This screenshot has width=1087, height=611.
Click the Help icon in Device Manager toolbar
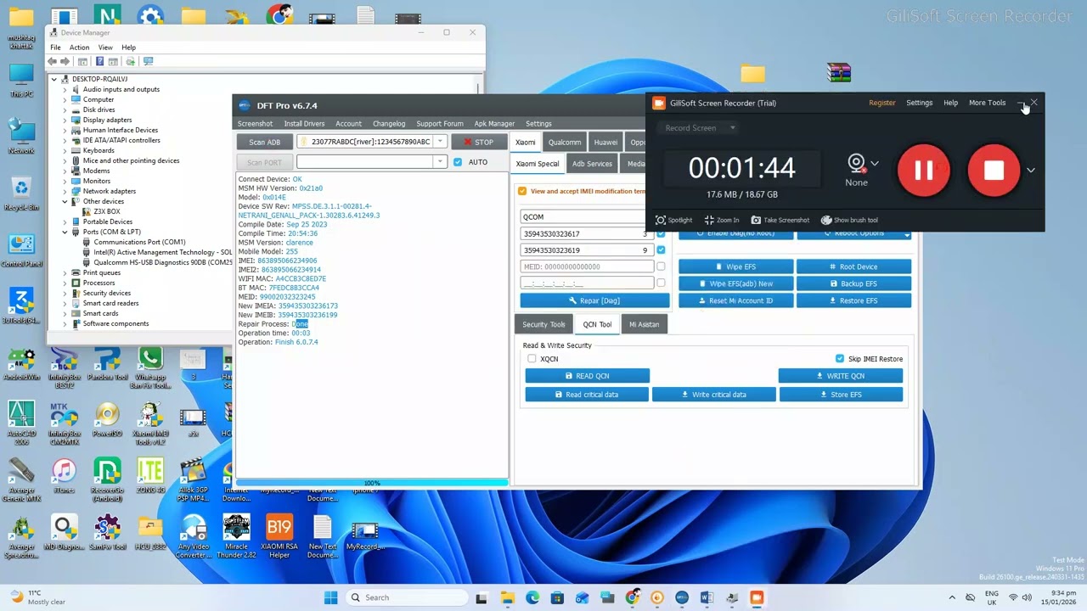coord(99,61)
